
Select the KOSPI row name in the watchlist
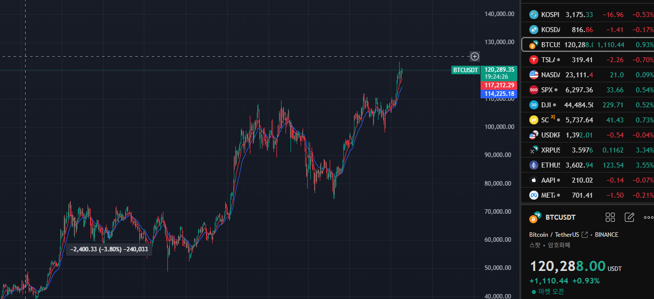[x=550, y=15]
